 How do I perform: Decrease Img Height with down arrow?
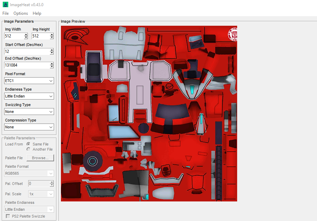tap(52, 37)
